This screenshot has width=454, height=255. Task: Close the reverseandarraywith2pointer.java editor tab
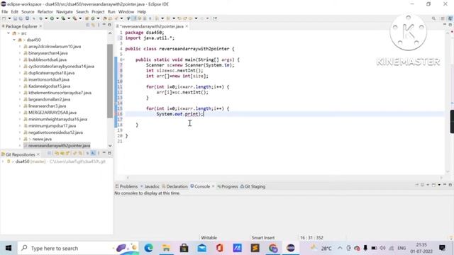pyautogui.click(x=187, y=26)
